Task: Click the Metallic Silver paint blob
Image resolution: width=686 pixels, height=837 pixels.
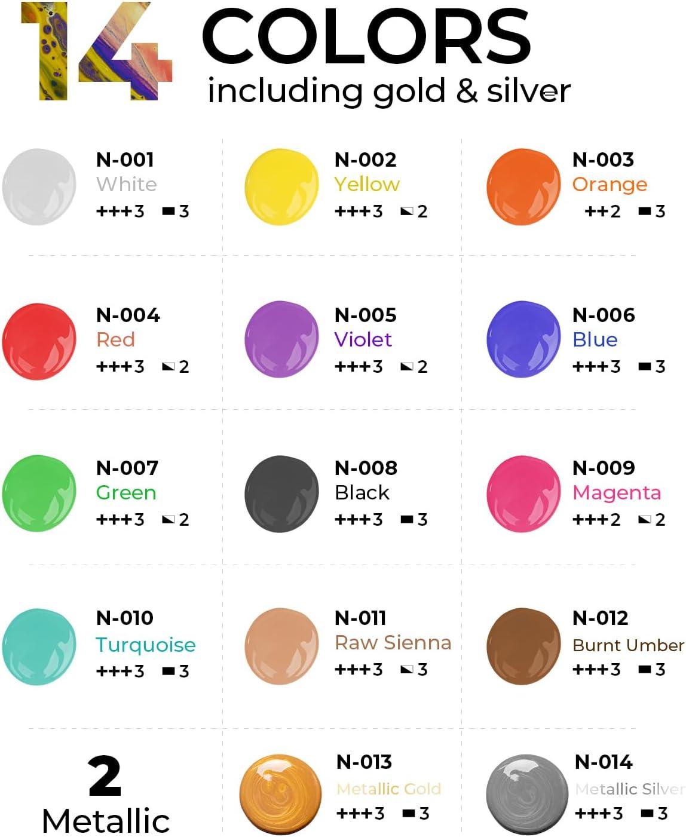Action: pos(527,794)
